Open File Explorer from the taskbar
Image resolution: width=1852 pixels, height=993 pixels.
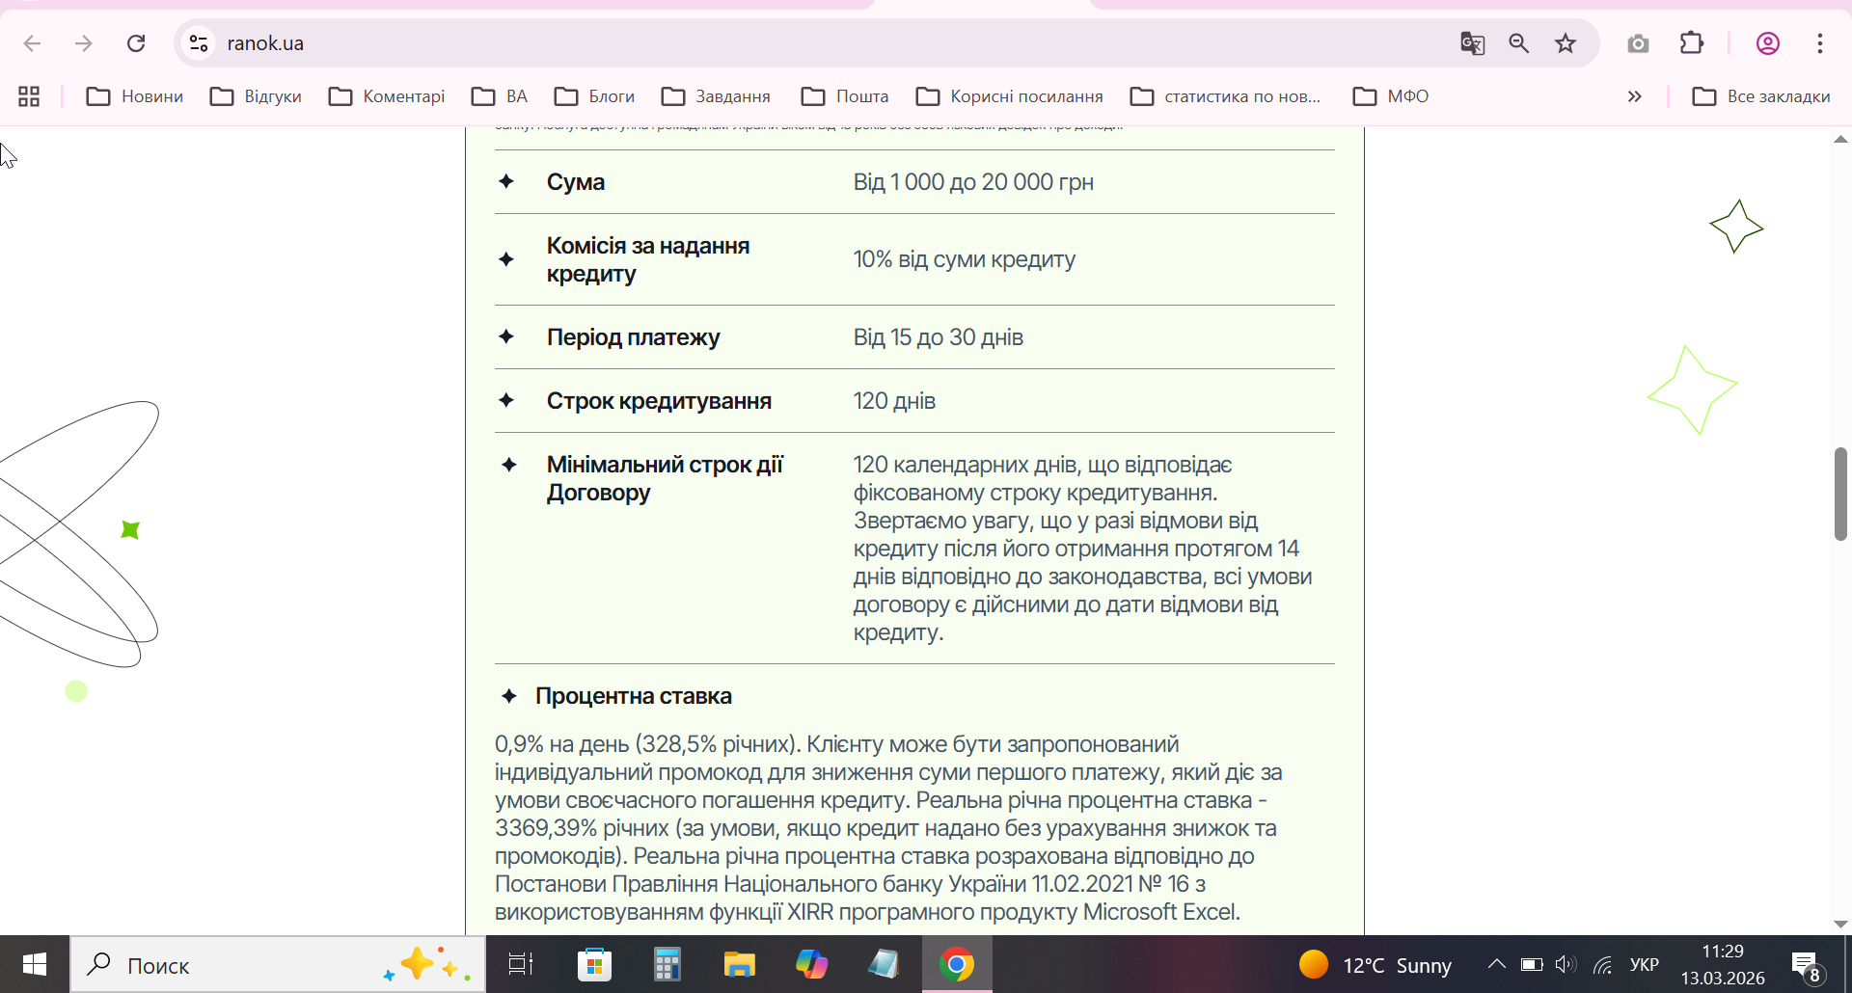tap(739, 964)
